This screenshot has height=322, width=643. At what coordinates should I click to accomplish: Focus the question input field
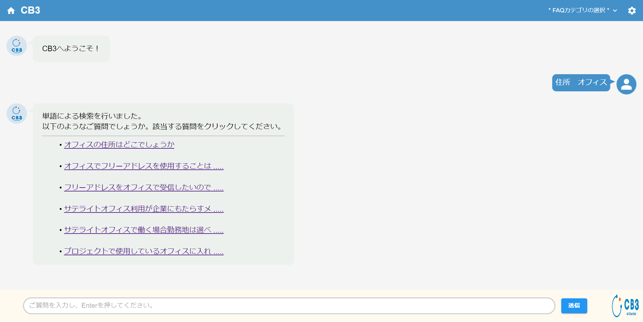tap(289, 305)
